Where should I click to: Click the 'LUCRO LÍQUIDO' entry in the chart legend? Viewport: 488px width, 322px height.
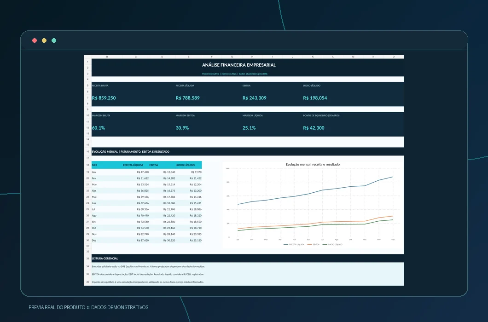[x=333, y=245]
